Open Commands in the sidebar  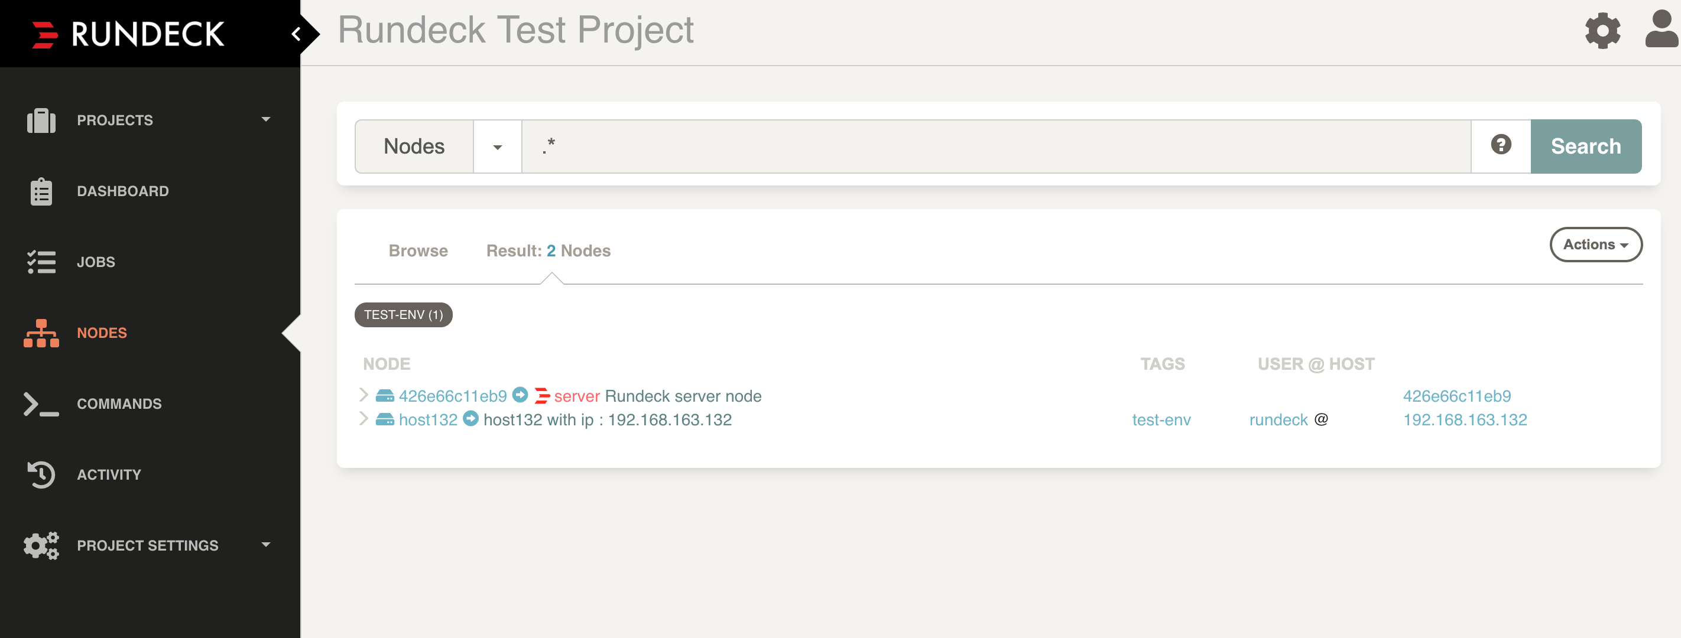[x=119, y=404]
